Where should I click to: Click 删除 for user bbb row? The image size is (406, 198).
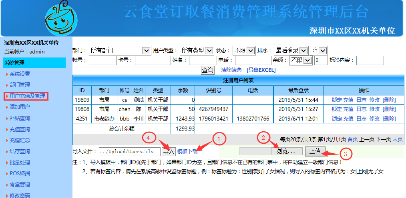pos(389,119)
